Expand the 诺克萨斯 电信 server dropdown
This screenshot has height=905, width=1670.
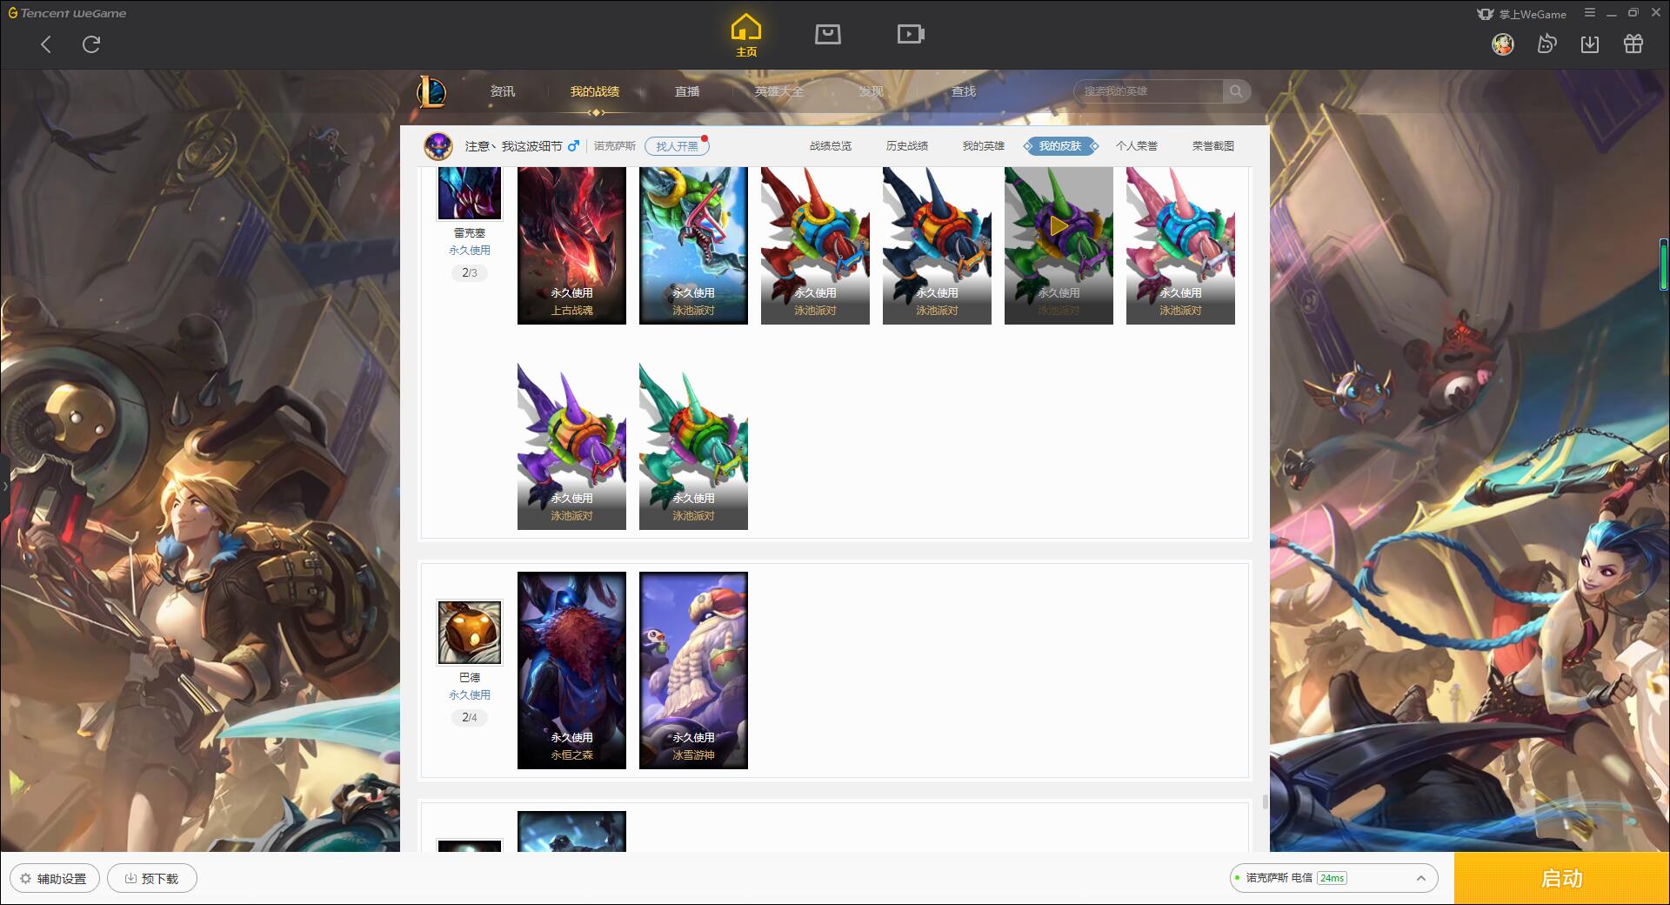[1333, 878]
